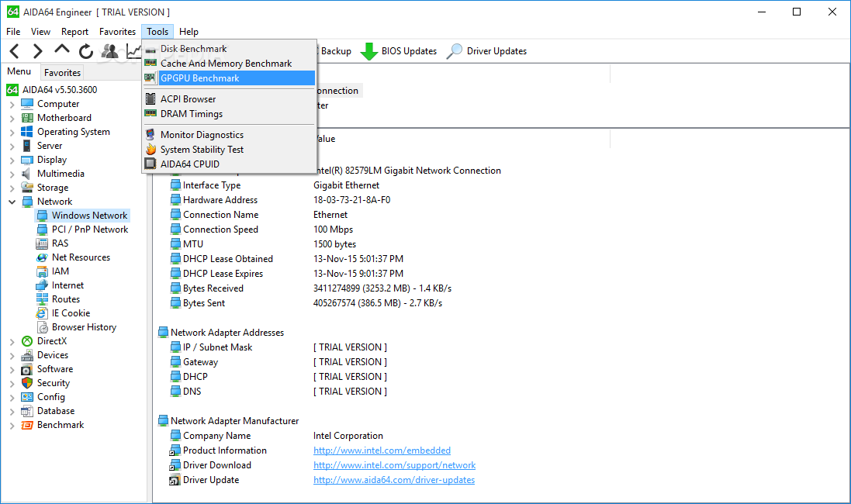Open the View menu

click(x=40, y=32)
